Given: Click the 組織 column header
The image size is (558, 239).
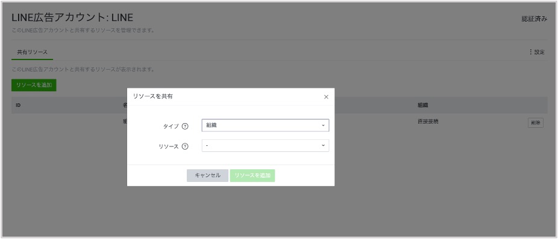Looking at the screenshot, I should (423, 106).
